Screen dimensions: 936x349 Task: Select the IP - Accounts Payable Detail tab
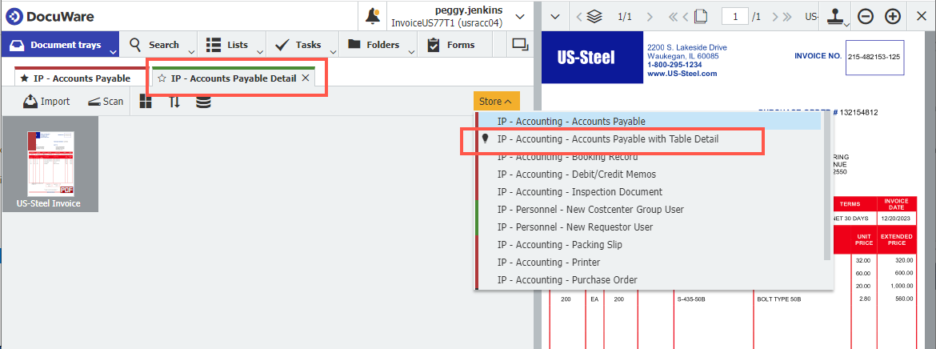click(x=234, y=78)
